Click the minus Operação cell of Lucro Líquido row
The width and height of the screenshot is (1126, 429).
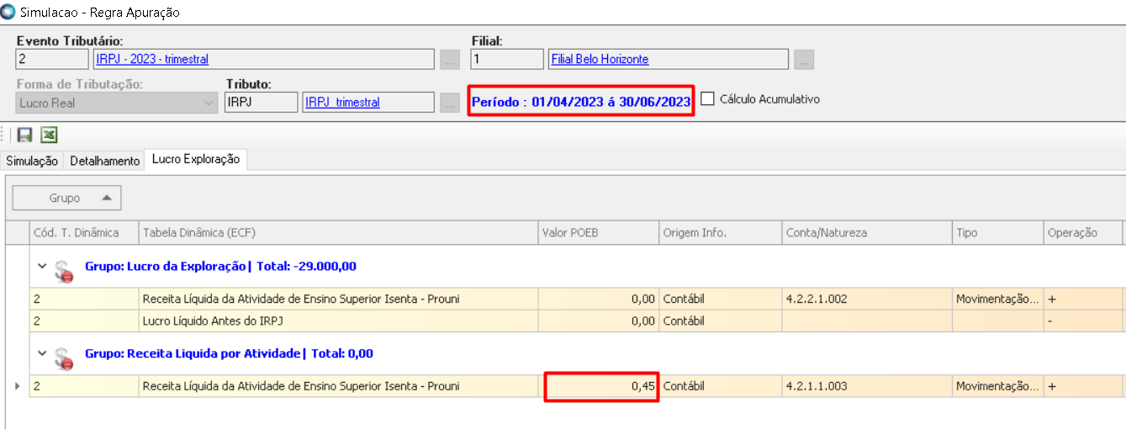pyautogui.click(x=1082, y=320)
